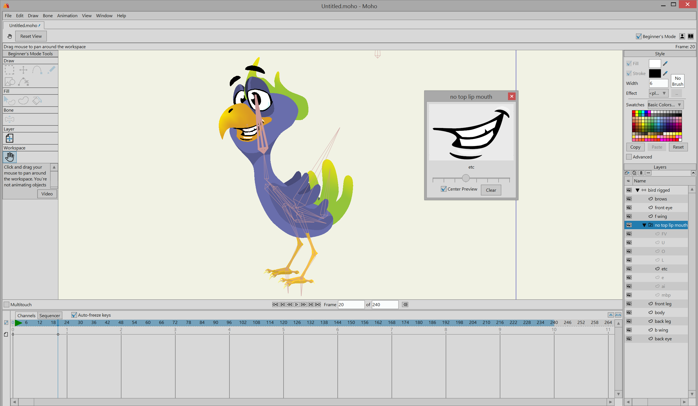Switch to the Sequencer tab
This screenshot has width=698, height=406.
[x=50, y=315]
